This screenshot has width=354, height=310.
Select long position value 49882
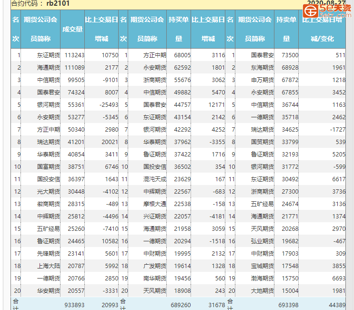point(182,93)
